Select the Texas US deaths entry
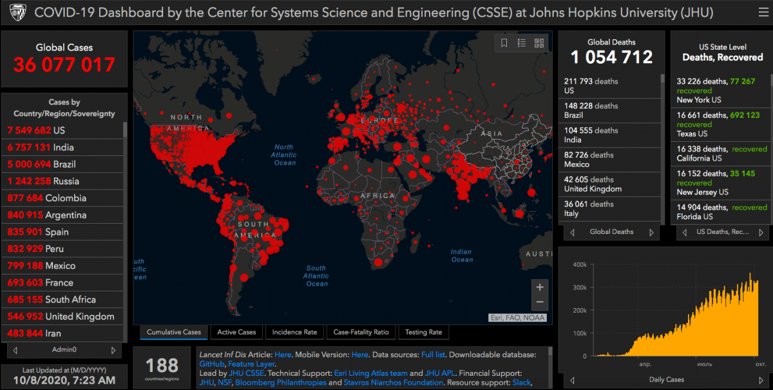This screenshot has height=390, width=773. pyautogui.click(x=722, y=124)
